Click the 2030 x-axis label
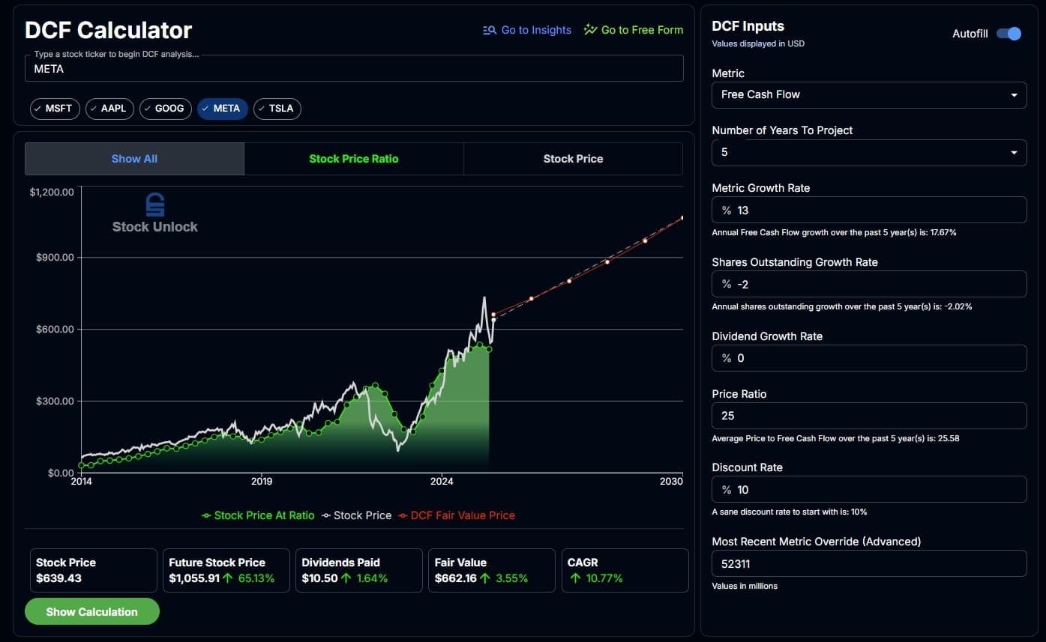The height and width of the screenshot is (642, 1046). [671, 481]
